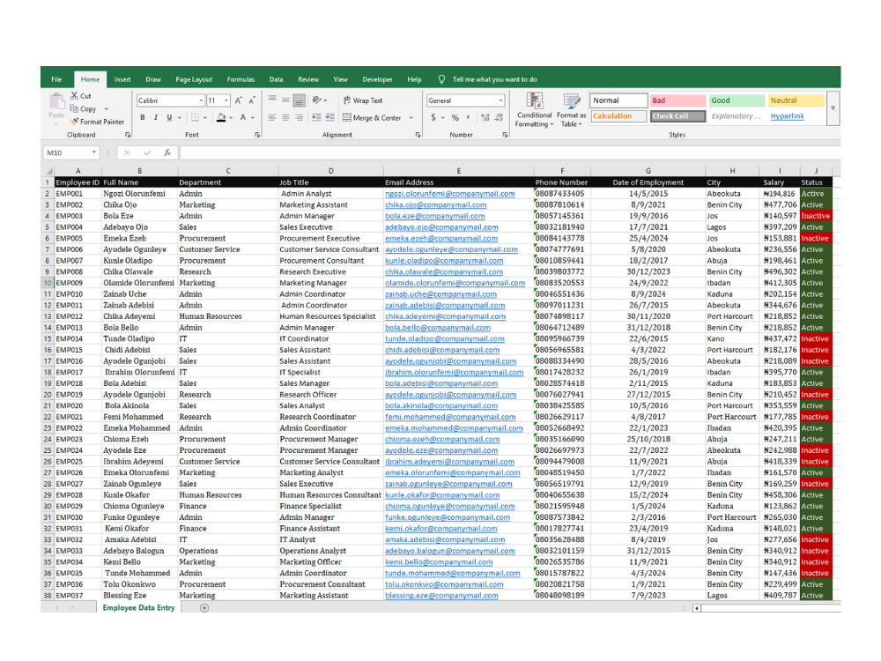
Task: Apply Percent Style format
Action: (x=455, y=117)
